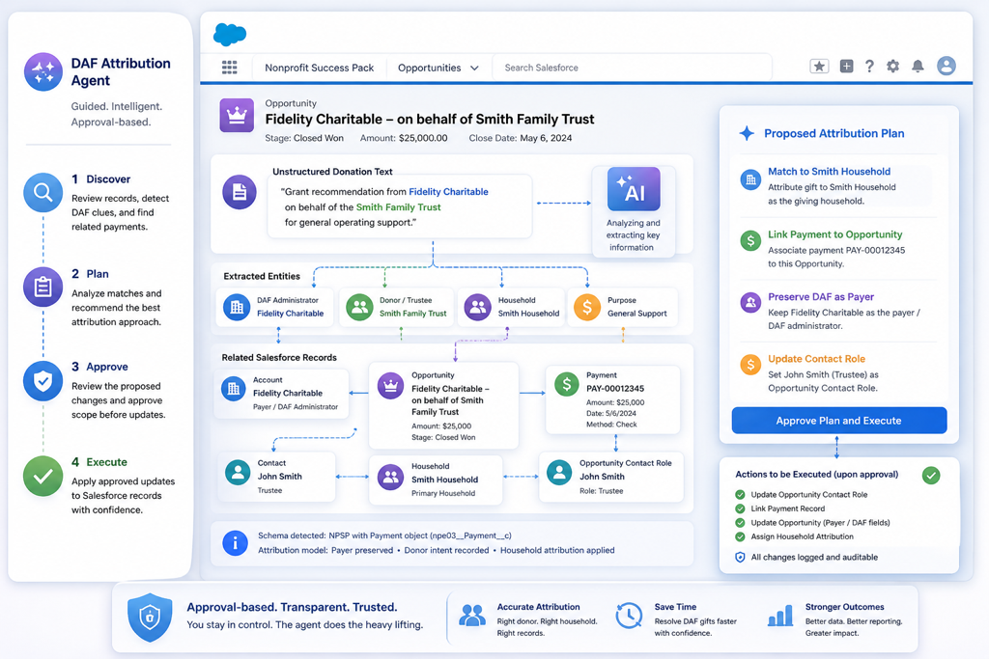Toggle Assign Household Attribution check
989x659 pixels.
(740, 536)
